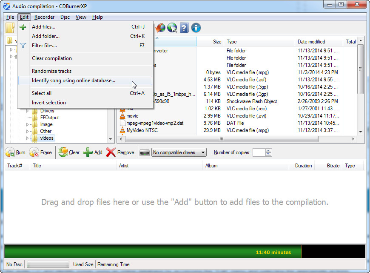This screenshot has width=370, height=273.
Task: Click the green plus Add files icon in Edit menu
Action: pos(23,27)
